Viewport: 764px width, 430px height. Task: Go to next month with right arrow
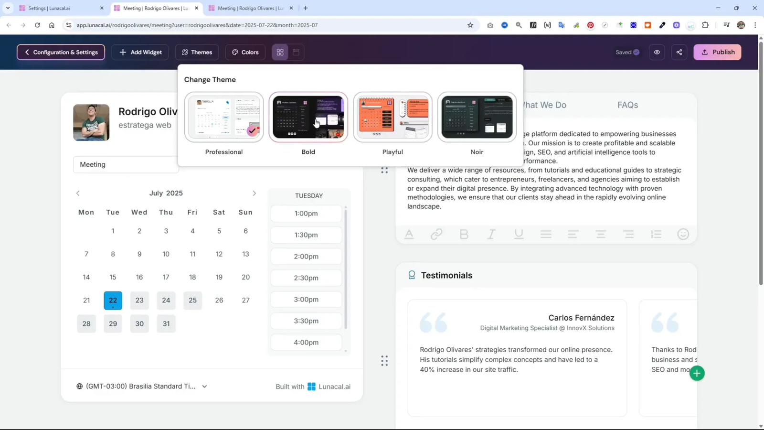click(x=255, y=193)
